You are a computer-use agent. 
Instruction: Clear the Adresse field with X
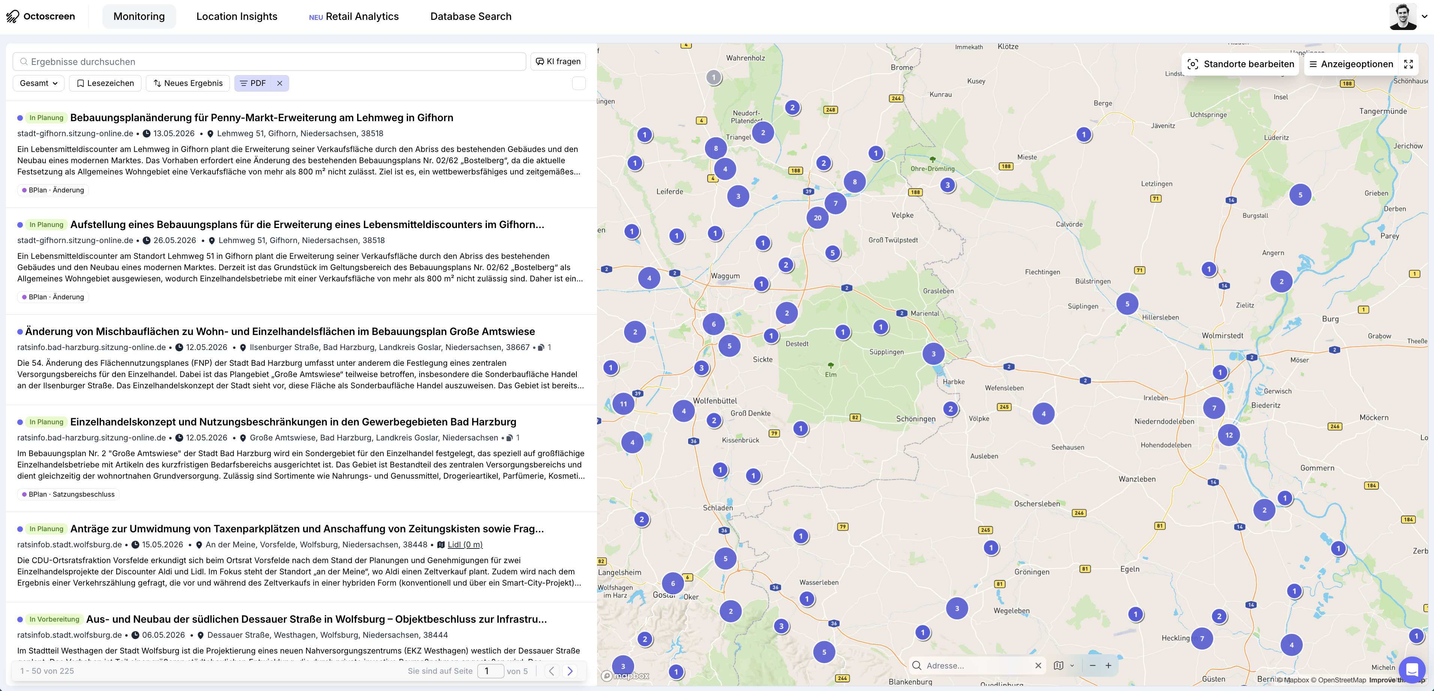click(1038, 665)
